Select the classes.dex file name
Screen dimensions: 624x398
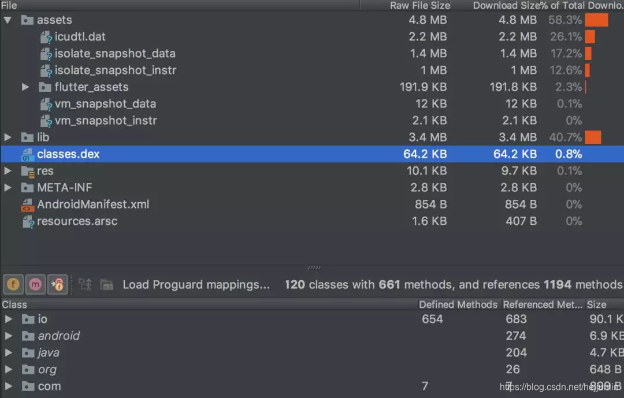tap(68, 154)
